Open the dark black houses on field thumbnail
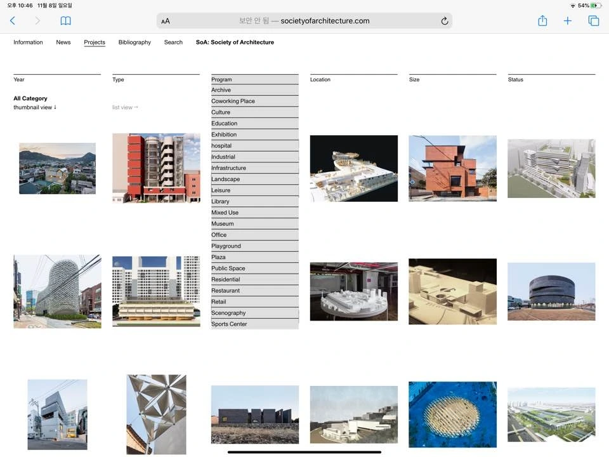 pyautogui.click(x=255, y=414)
